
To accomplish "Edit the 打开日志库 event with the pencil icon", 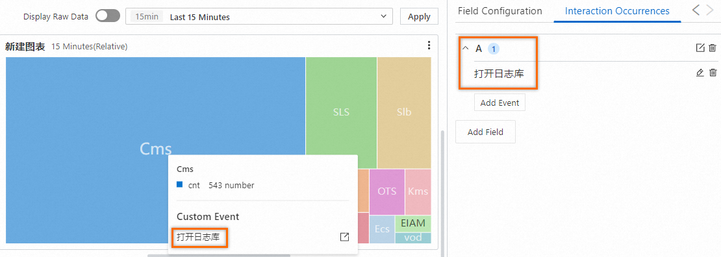I will [700, 73].
